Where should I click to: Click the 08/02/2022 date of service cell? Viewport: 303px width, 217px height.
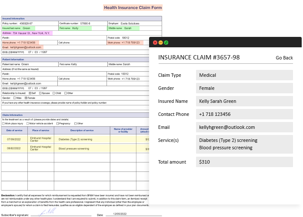tap(14, 148)
